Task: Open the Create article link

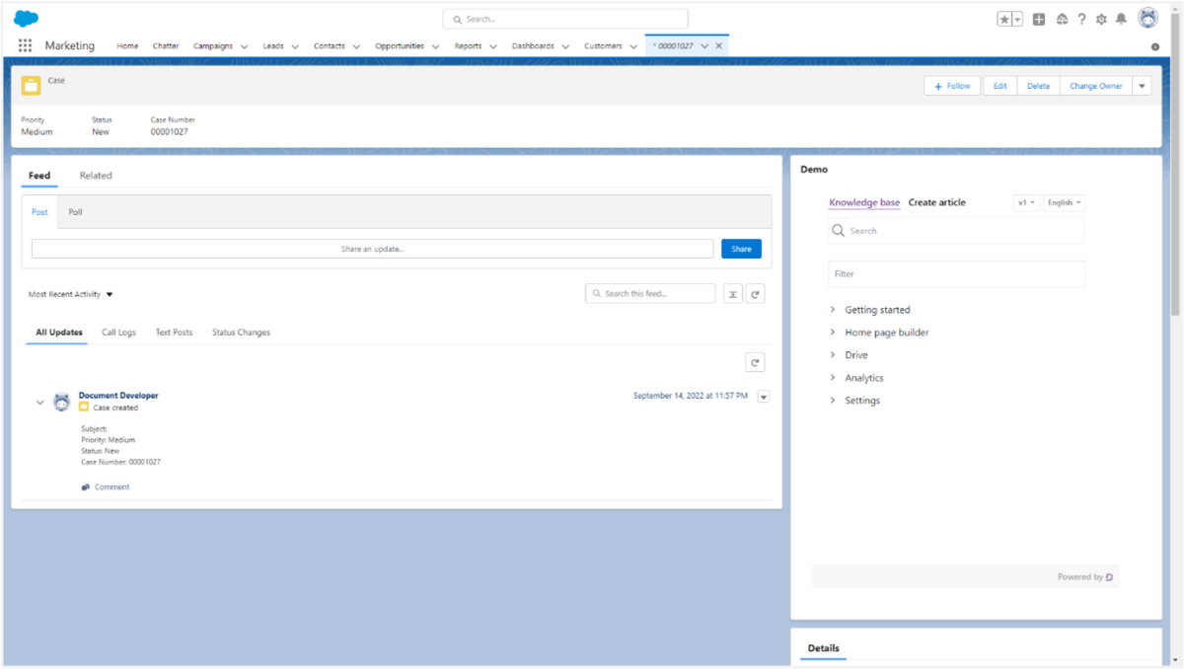Action: pyautogui.click(x=936, y=202)
